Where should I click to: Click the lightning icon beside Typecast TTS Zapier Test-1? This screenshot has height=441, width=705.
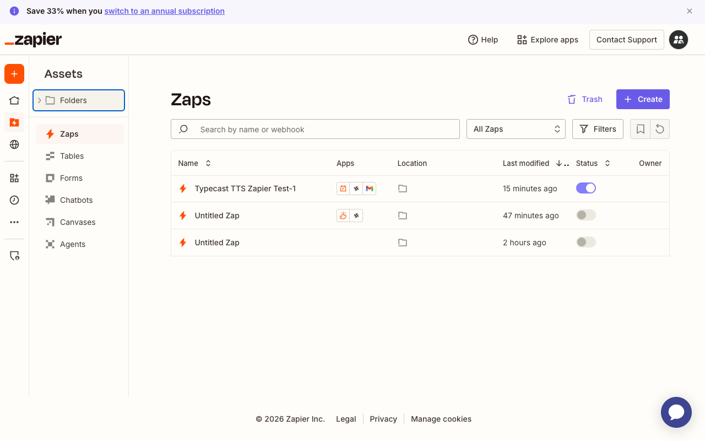tap(183, 189)
